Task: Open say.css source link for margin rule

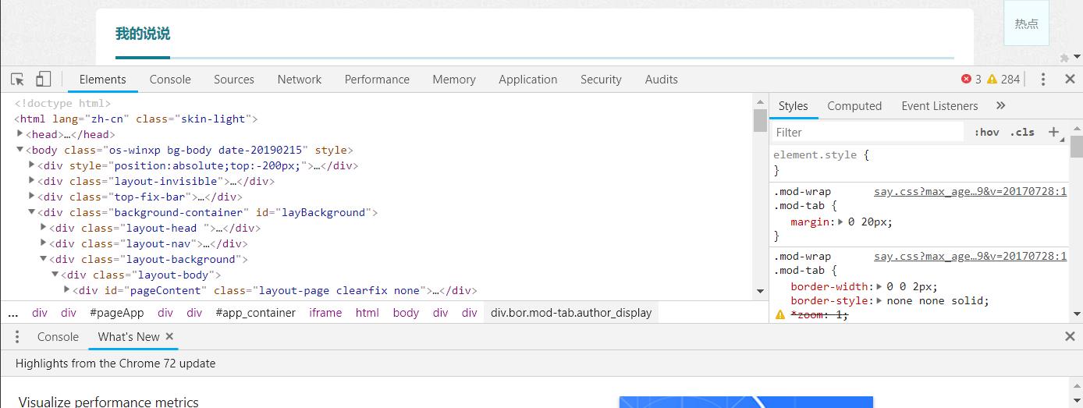Action: 969,192
